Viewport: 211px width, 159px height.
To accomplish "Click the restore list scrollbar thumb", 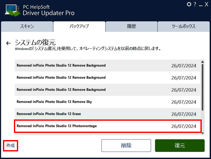I will [x=203, y=87].
